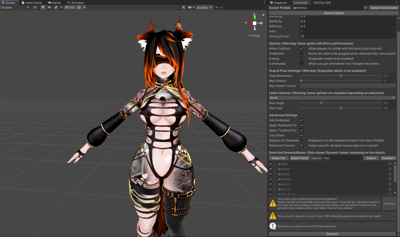Toggle the 2D view mode button
The height and width of the screenshot is (237, 400).
click(35, 8)
